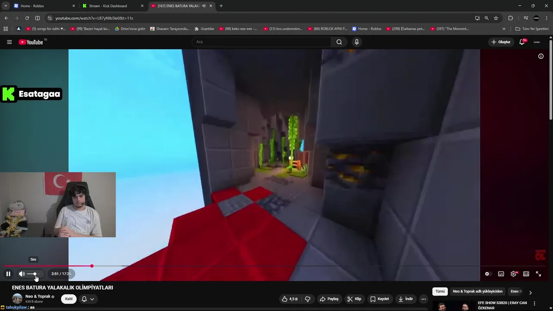Image resolution: width=553 pixels, height=311 pixels.
Task: Click the Oluştur create button
Action: click(x=501, y=42)
